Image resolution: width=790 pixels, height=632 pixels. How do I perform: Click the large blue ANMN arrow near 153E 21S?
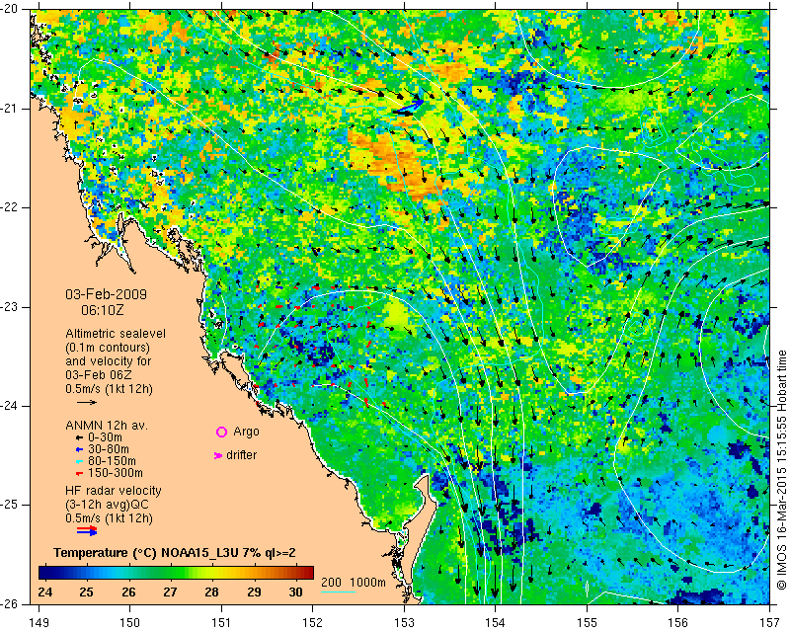408,107
